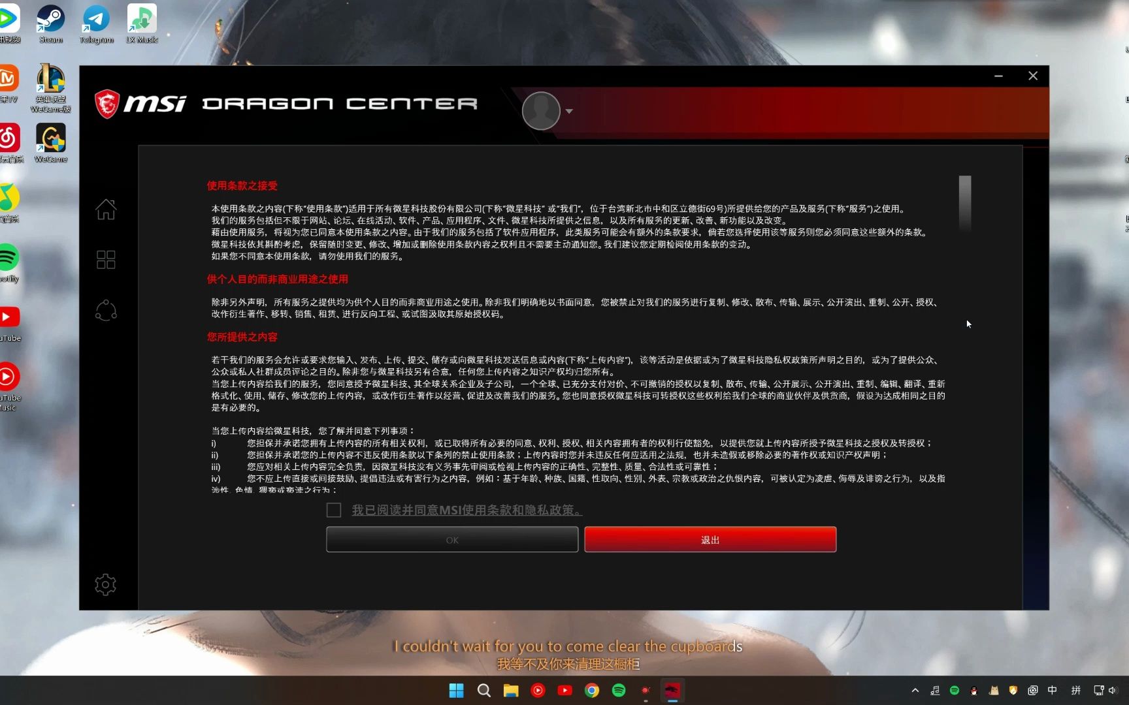Minimize the Dragon Center window
The height and width of the screenshot is (705, 1129).
coord(998,76)
